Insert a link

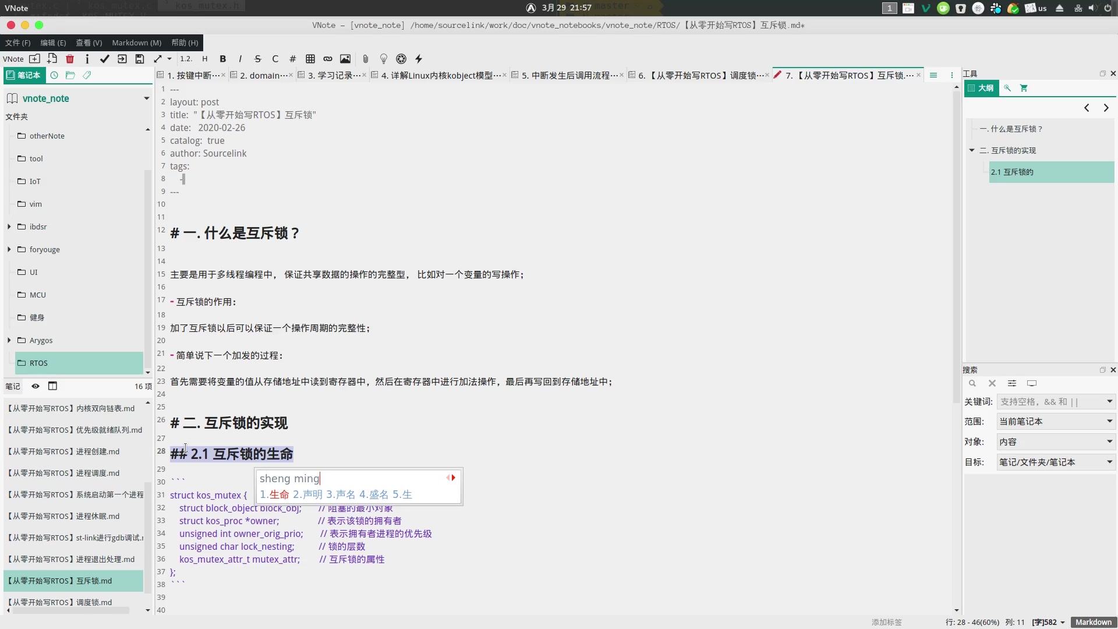pos(328,59)
